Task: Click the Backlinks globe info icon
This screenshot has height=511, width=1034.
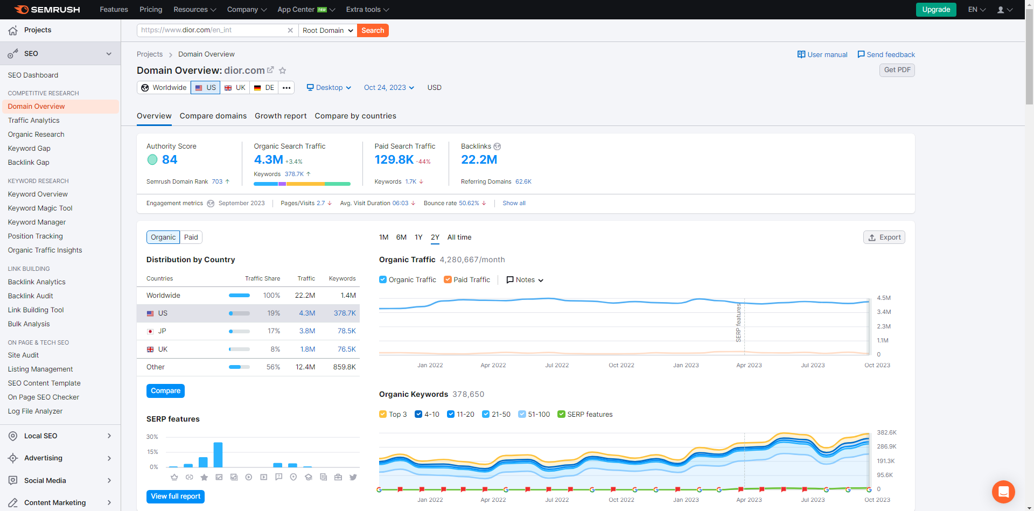Action: [x=497, y=146]
